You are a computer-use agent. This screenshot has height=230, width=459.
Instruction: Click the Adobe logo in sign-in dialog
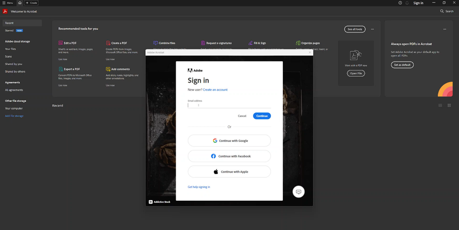pos(195,70)
